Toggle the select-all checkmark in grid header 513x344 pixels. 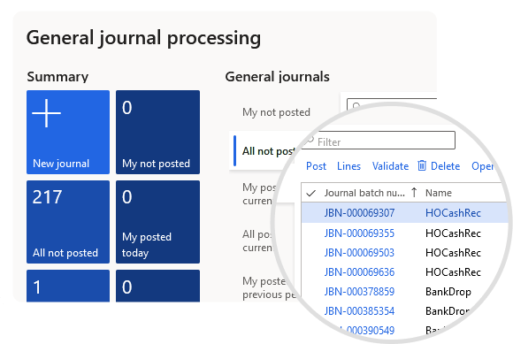tap(310, 193)
